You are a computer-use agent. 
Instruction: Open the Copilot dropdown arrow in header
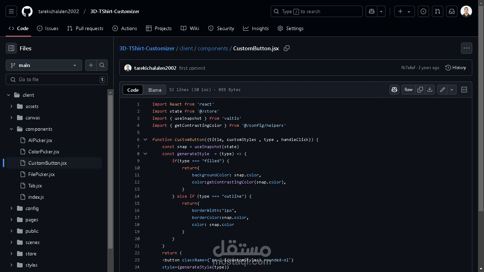[x=381, y=11]
